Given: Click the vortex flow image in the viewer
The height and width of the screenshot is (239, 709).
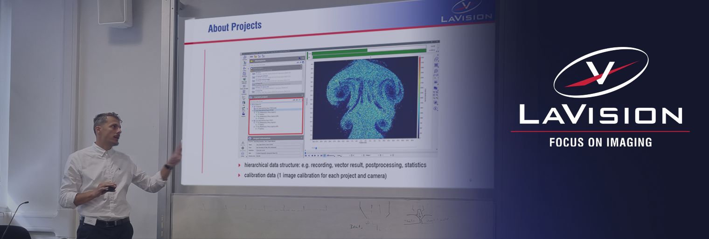Looking at the screenshot, I should [x=365, y=96].
